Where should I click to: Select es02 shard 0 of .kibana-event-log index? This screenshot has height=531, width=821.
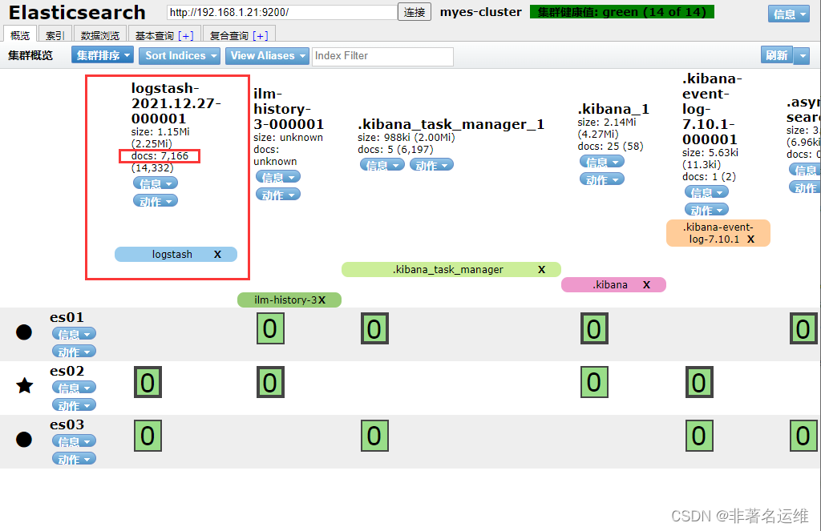(x=699, y=382)
